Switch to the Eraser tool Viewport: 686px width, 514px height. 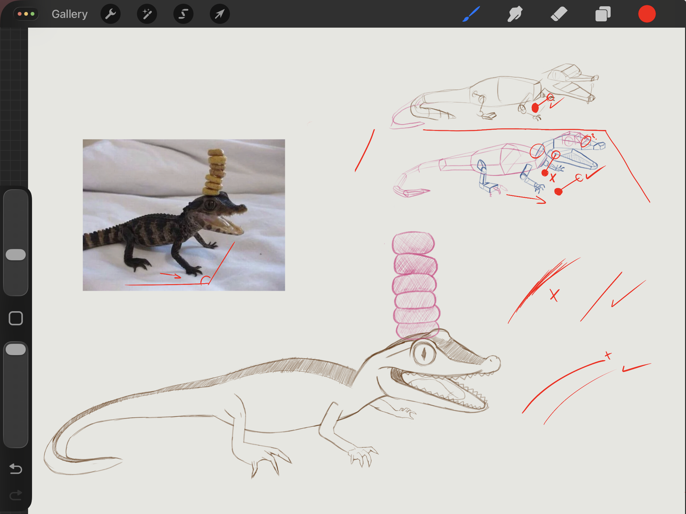pyautogui.click(x=559, y=14)
